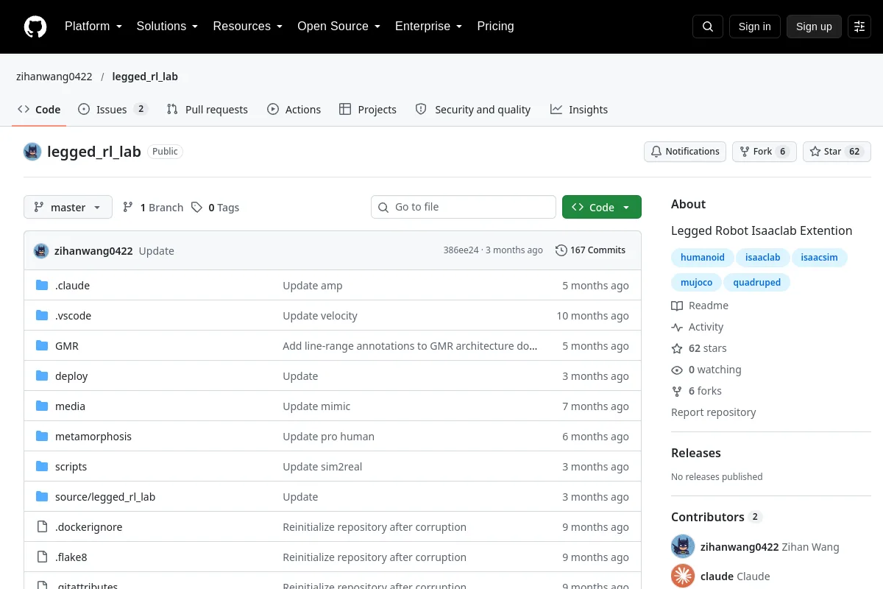
Task: Open the search magnifier button
Action: tap(708, 27)
